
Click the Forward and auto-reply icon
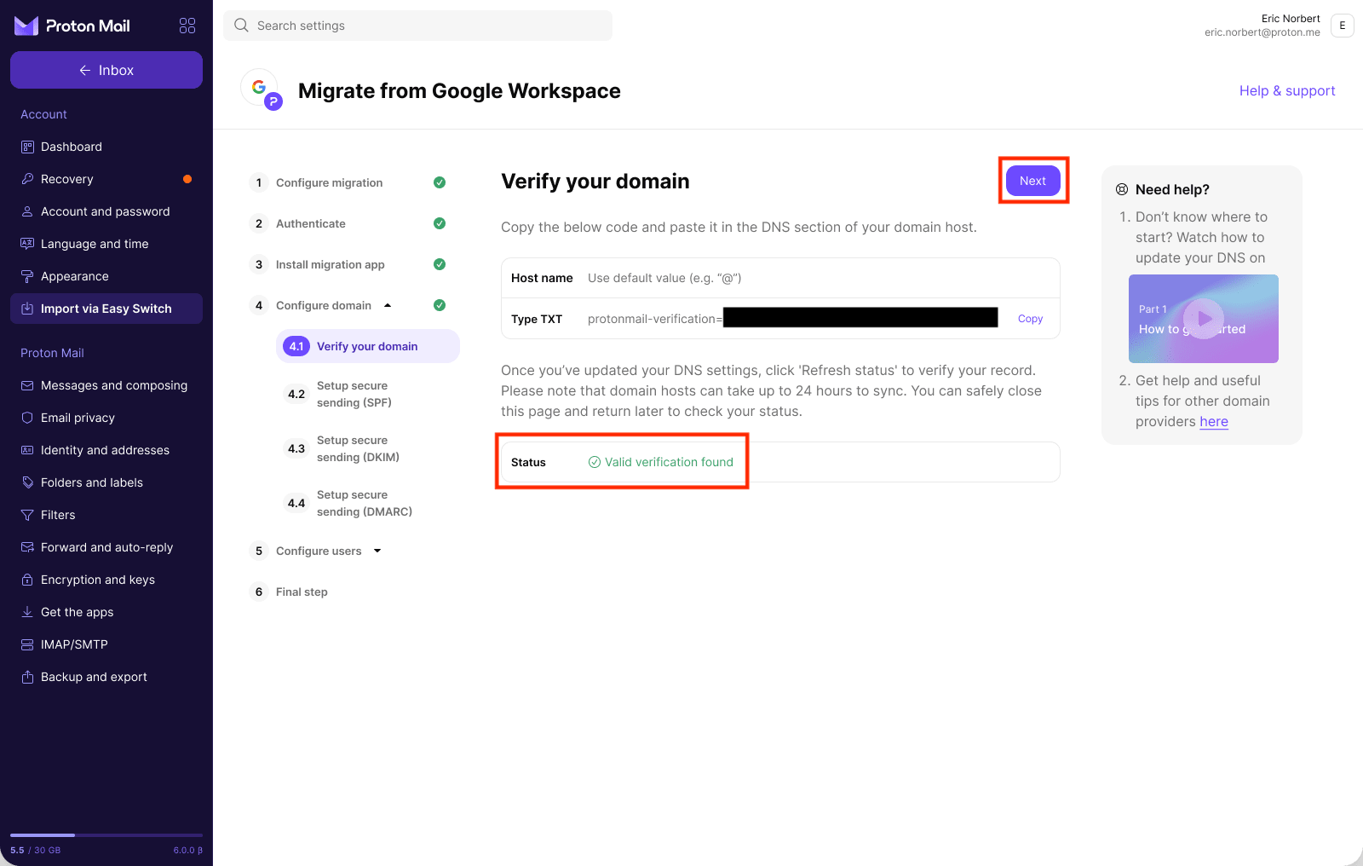coord(27,547)
